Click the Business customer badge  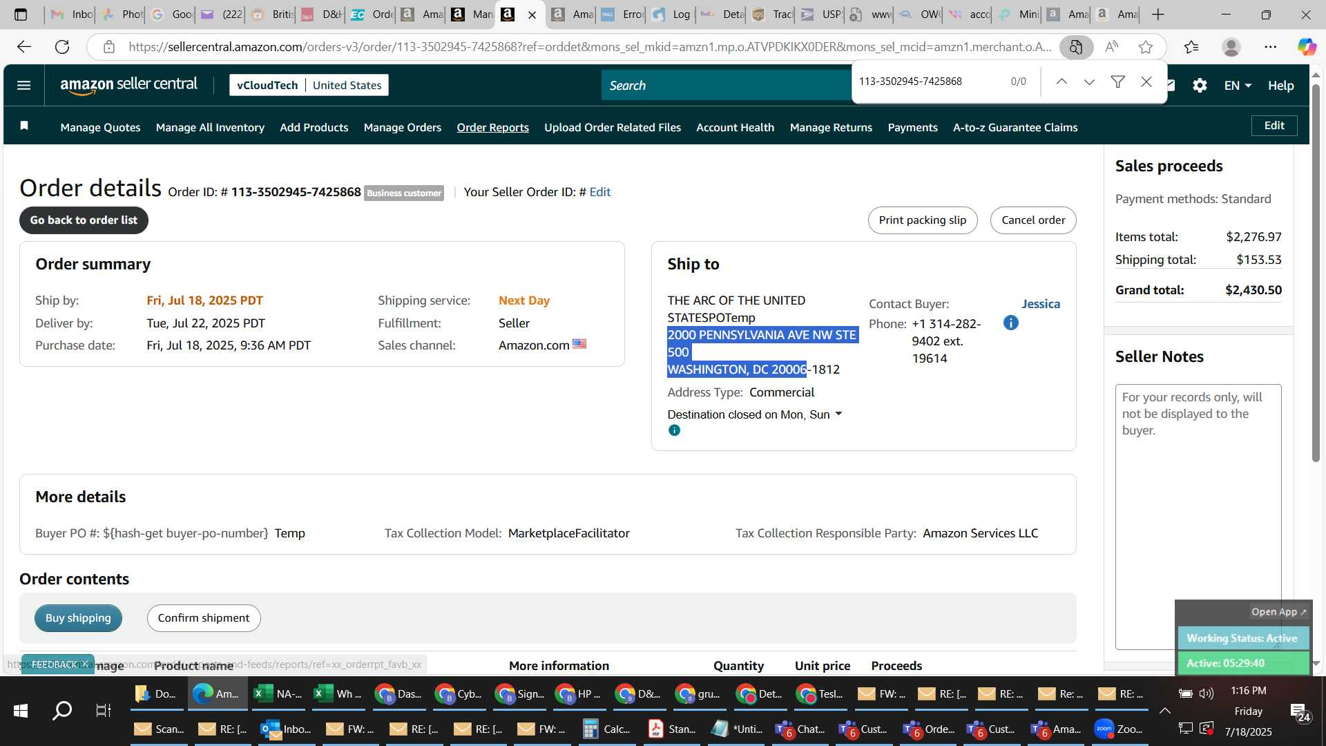(403, 193)
